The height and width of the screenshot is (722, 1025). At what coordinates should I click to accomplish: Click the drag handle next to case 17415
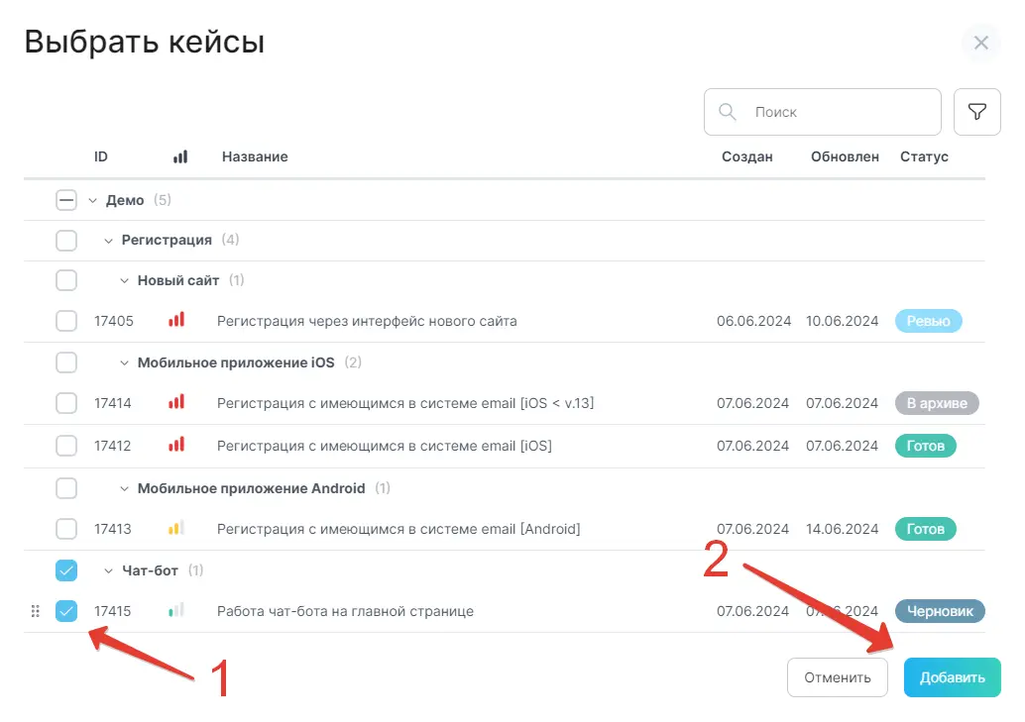[36, 611]
